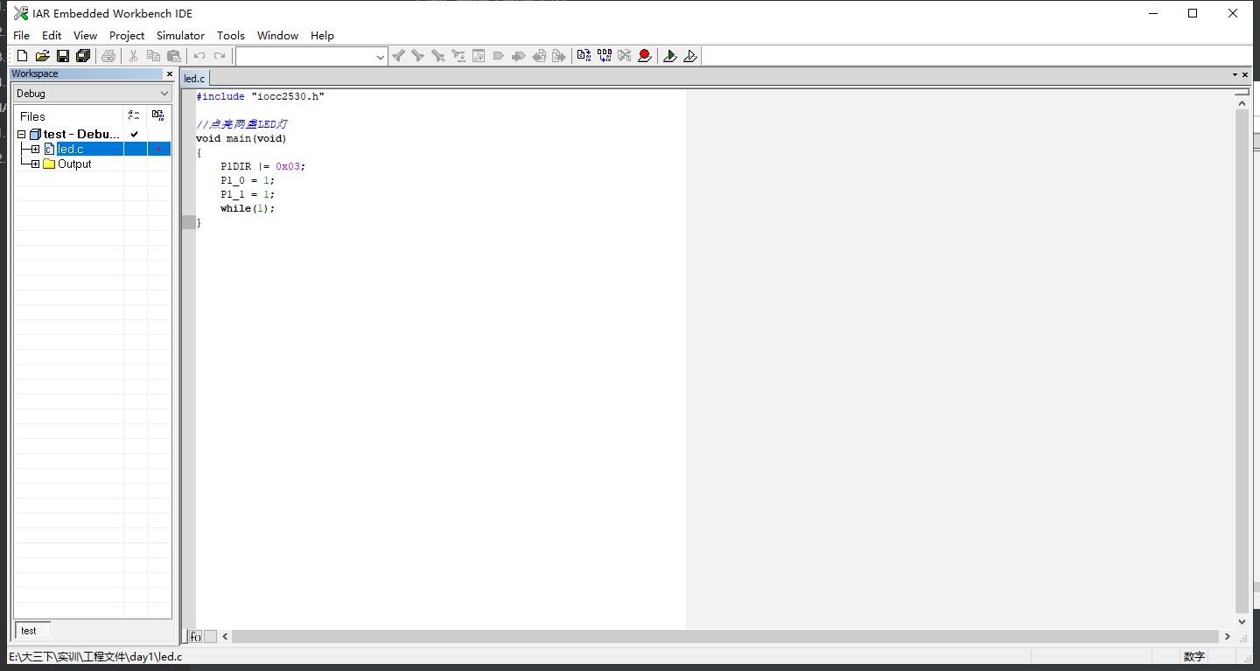
Task: Click the horizontal scrollbar left arrow
Action: (x=225, y=637)
